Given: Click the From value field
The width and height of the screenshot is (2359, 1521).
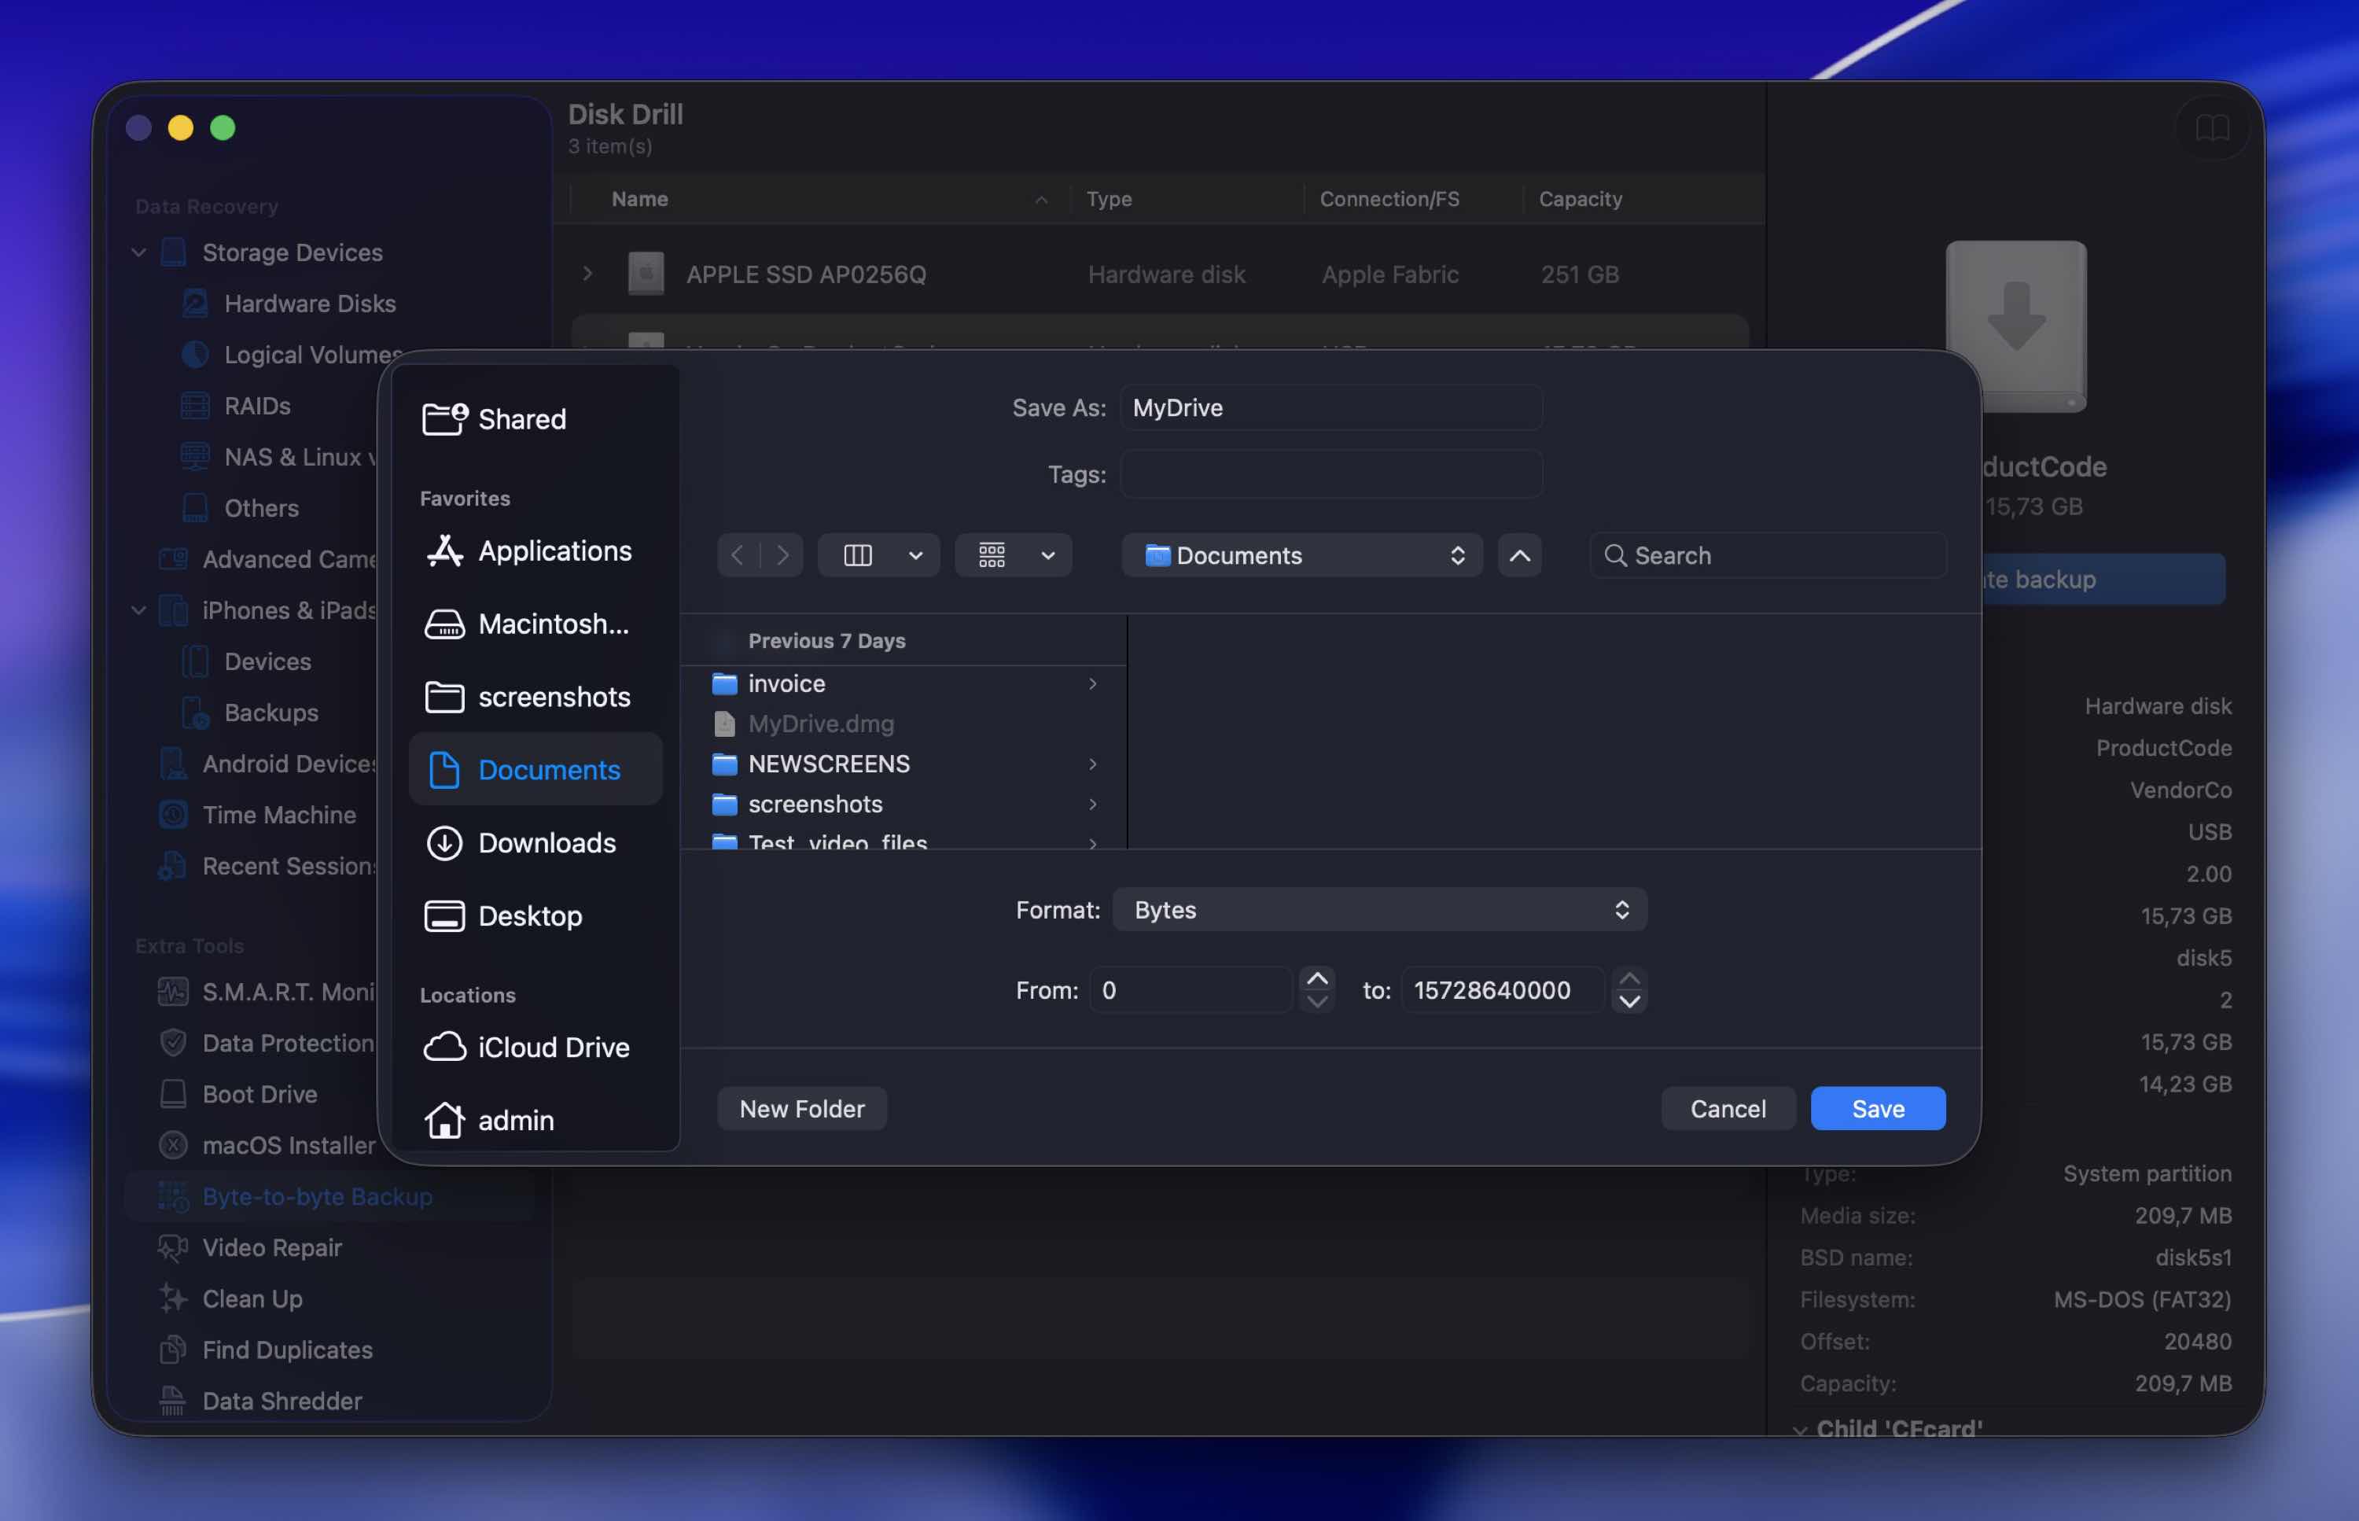Looking at the screenshot, I should coord(1190,989).
